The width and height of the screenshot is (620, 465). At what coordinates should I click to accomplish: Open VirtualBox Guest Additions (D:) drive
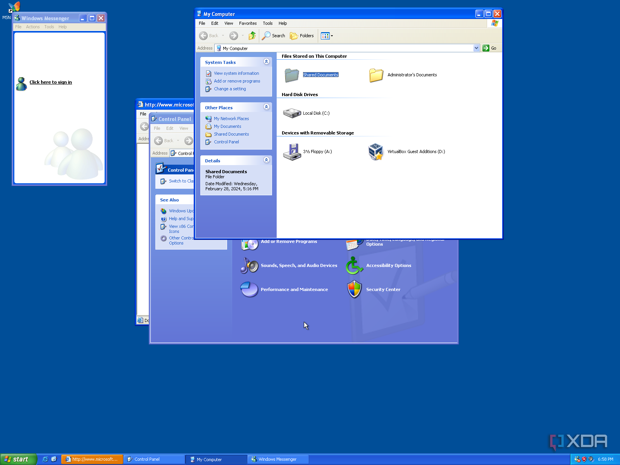pyautogui.click(x=416, y=152)
